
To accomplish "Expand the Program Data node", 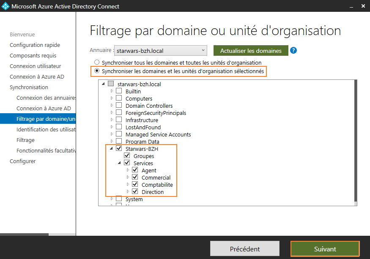I will point(112,141).
